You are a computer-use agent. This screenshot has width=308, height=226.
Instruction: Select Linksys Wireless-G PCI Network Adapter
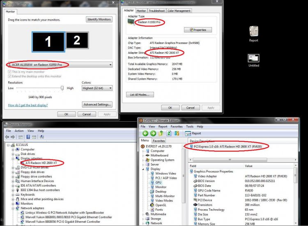point(64,212)
